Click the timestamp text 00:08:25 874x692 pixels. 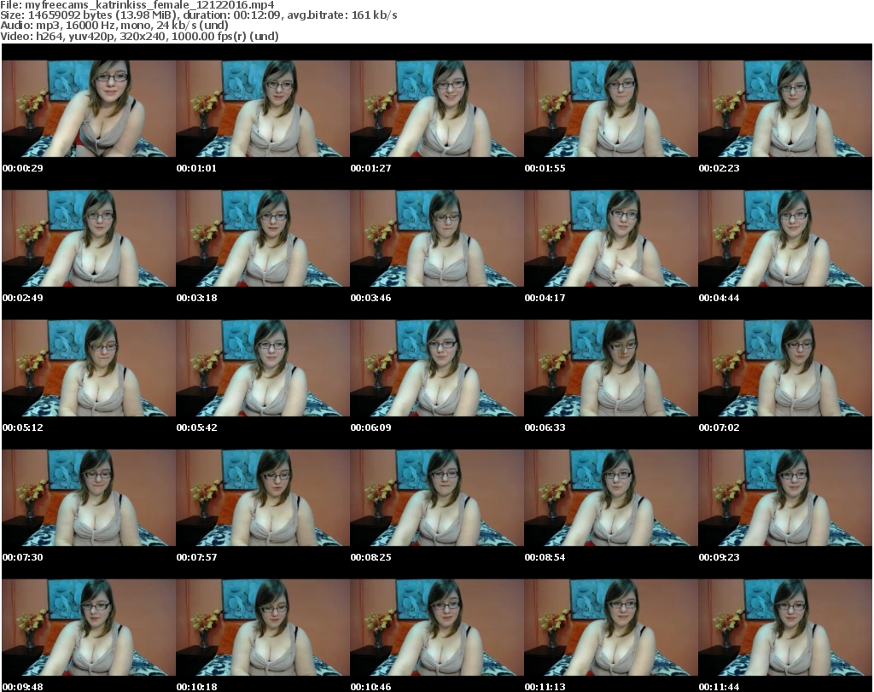[370, 557]
